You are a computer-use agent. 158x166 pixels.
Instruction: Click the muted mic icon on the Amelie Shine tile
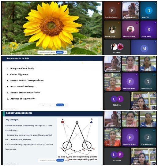coord(119,23)
